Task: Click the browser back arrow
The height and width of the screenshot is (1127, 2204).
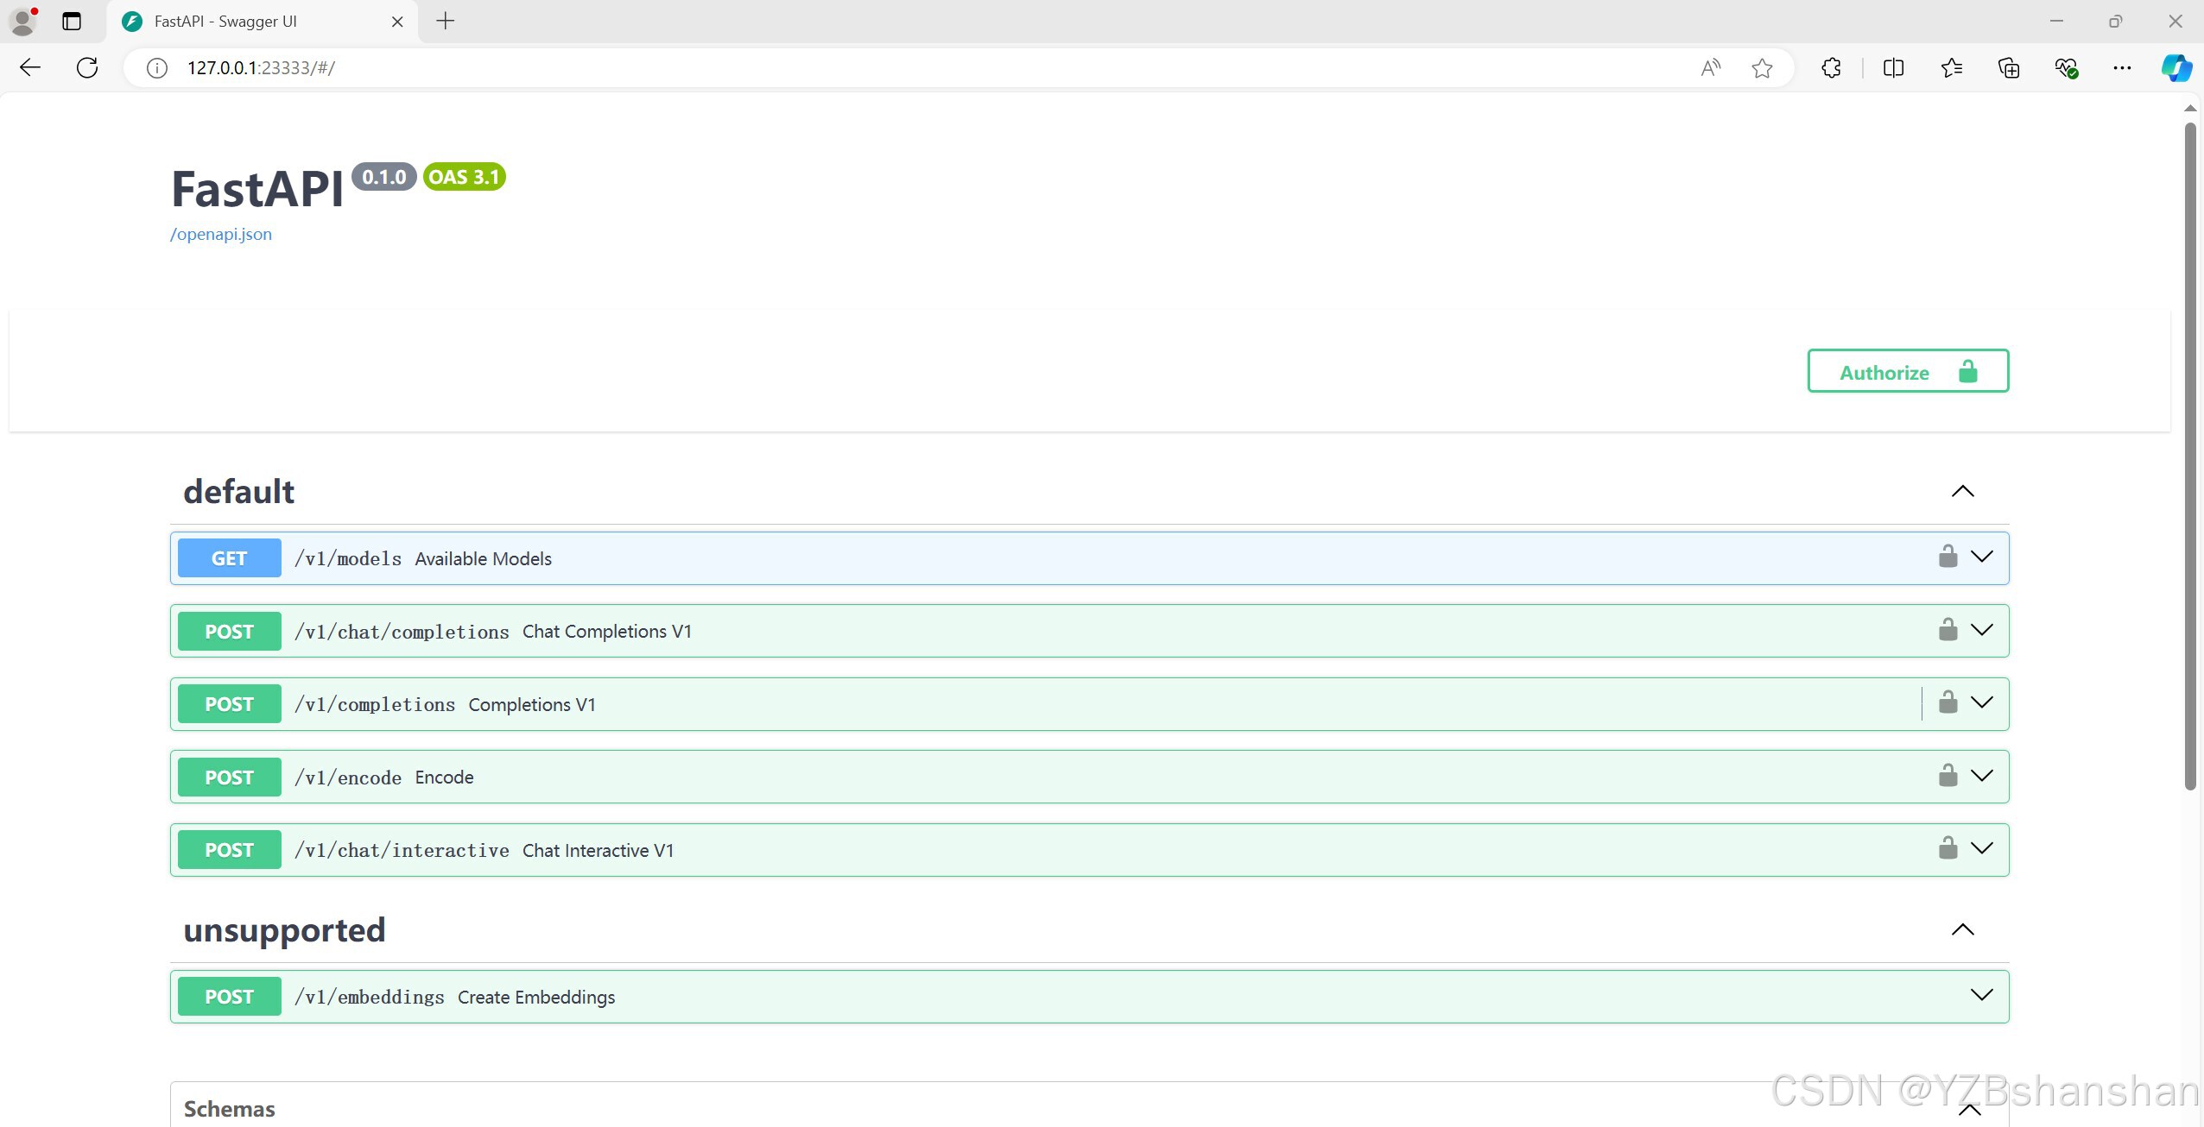Action: (30, 68)
